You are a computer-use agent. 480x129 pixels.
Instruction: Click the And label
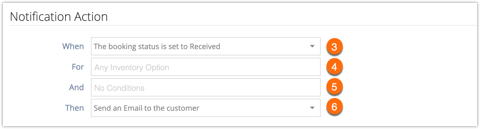tap(76, 87)
